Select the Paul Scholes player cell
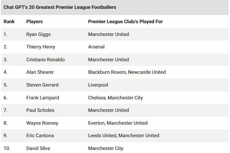The image size is (230, 153). 40,110
